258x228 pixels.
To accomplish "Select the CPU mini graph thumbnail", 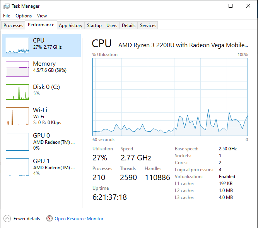I will pos(17,46).
